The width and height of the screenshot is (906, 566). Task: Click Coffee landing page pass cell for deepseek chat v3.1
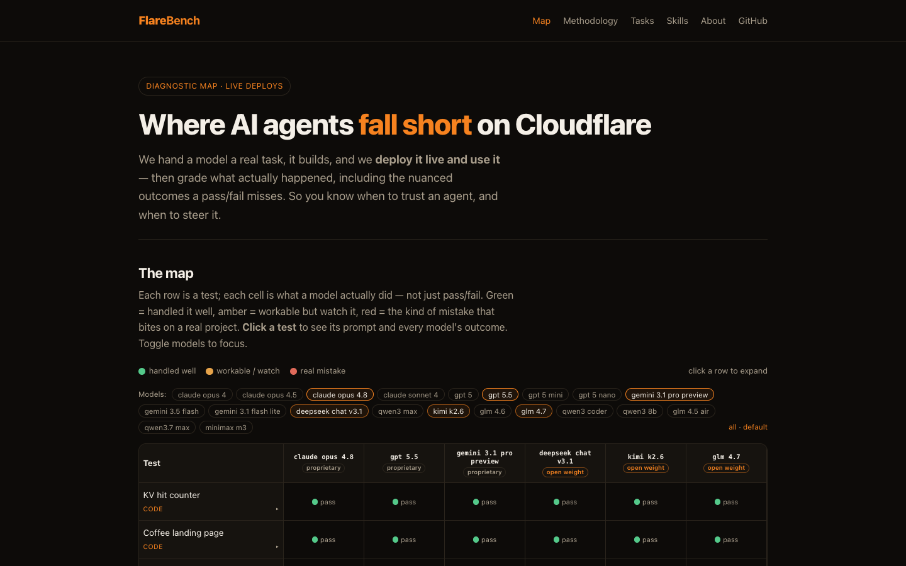(x=565, y=540)
